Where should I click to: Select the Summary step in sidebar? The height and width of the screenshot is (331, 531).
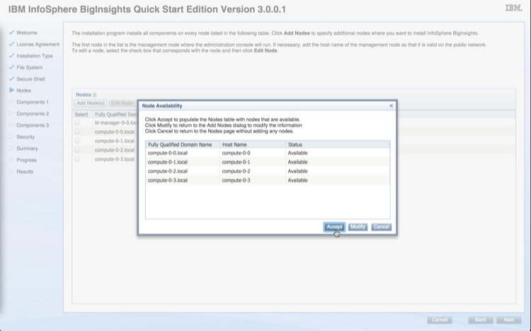27,149
